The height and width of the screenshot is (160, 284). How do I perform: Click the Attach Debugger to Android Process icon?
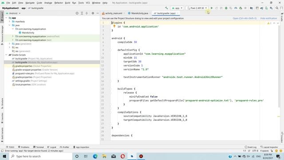241,8
